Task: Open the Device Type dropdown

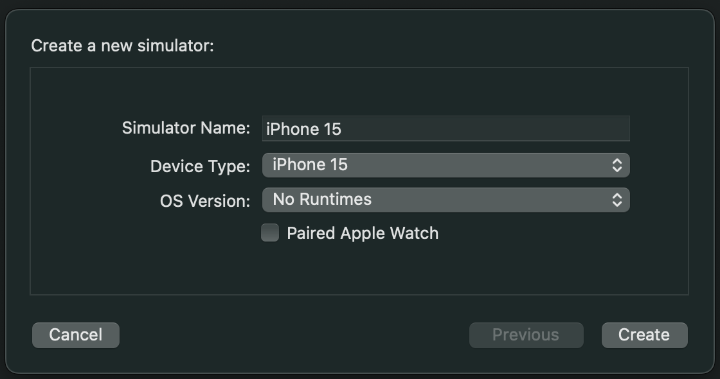Action: 446,165
